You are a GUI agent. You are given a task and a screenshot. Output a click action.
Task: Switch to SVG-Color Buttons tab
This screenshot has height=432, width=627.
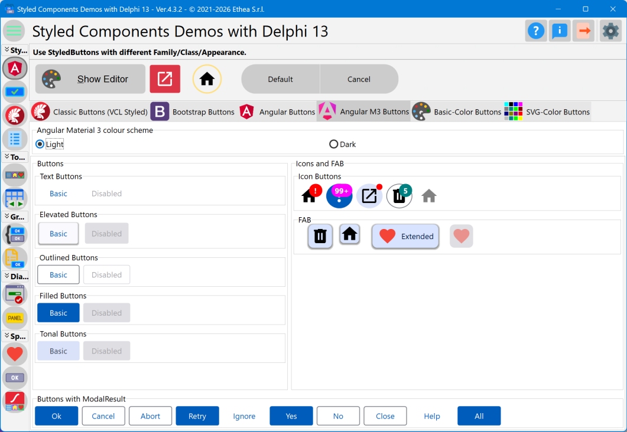click(x=547, y=112)
